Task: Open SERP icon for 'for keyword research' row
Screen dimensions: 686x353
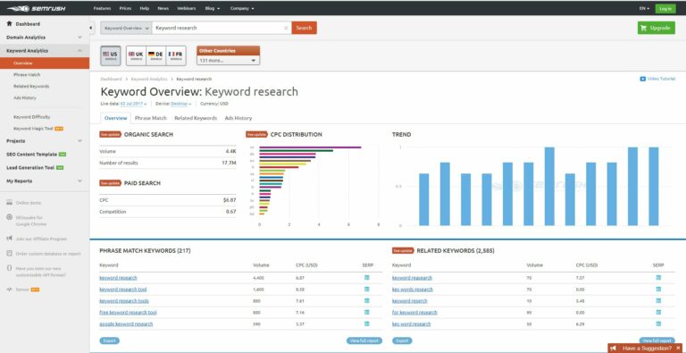Action: [658, 312]
